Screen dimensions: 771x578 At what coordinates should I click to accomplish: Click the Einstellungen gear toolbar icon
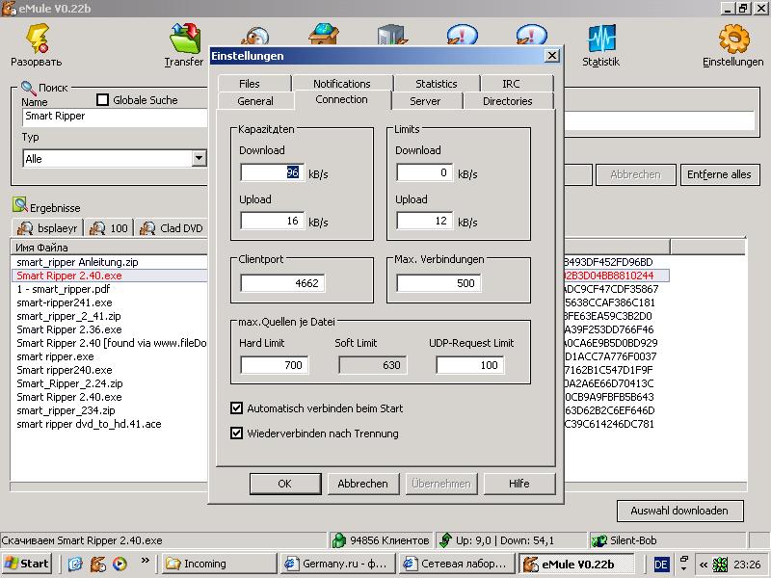pos(733,39)
